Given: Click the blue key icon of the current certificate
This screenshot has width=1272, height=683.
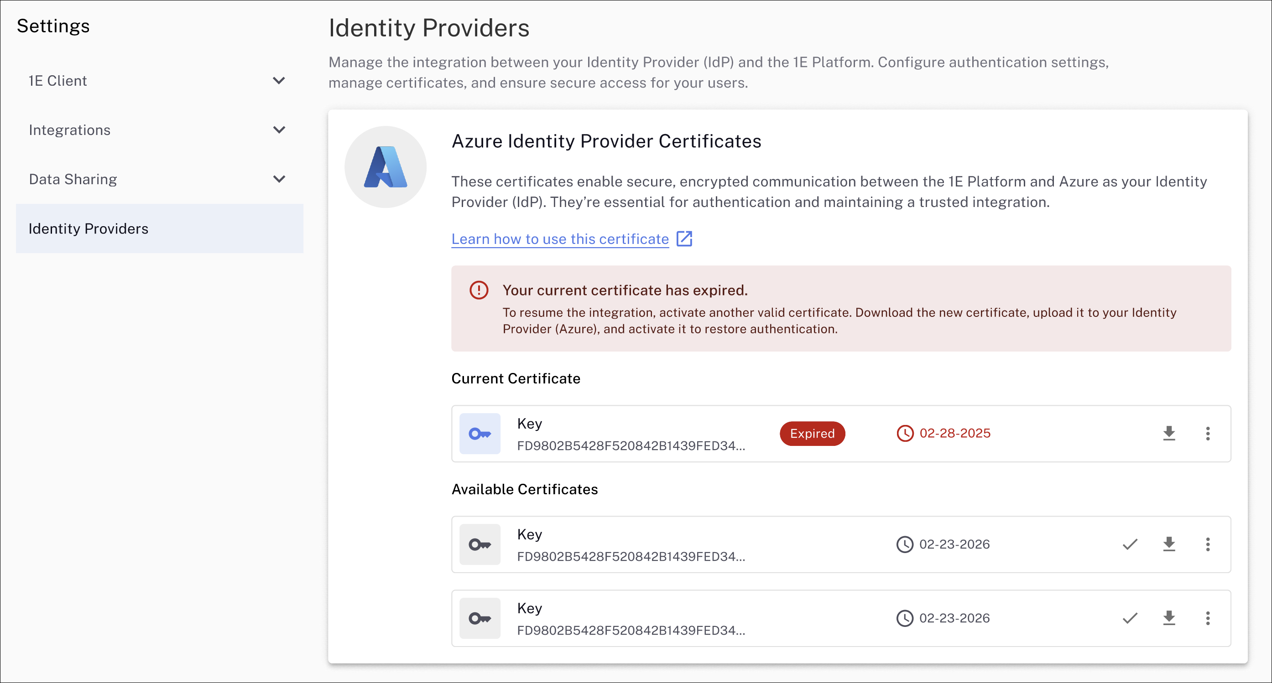Looking at the screenshot, I should pos(480,434).
